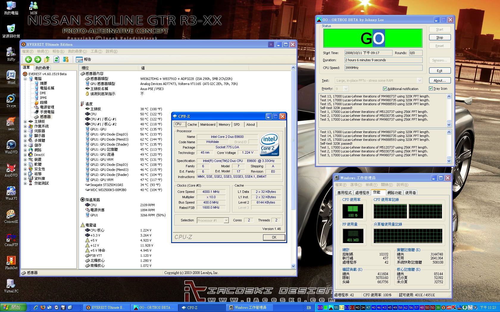Click the ORTHOS Start Time field

[368, 53]
